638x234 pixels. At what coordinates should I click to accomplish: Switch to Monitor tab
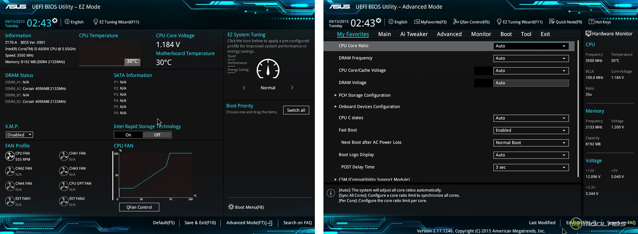click(481, 34)
